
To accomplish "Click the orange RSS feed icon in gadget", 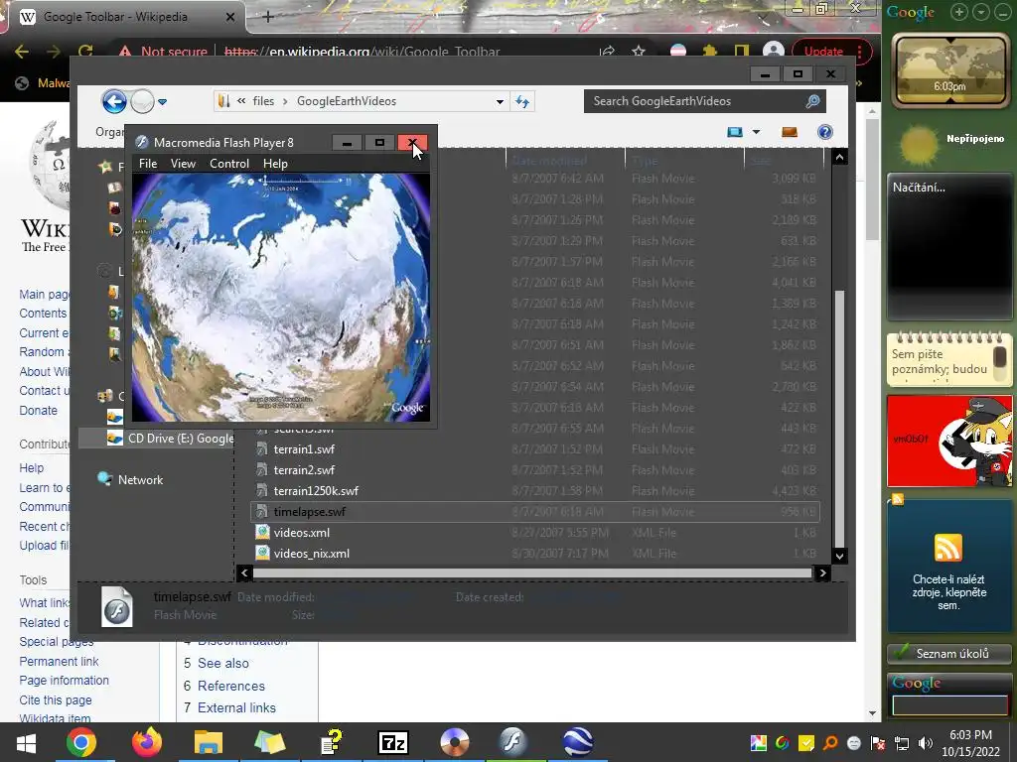I will (x=948, y=548).
